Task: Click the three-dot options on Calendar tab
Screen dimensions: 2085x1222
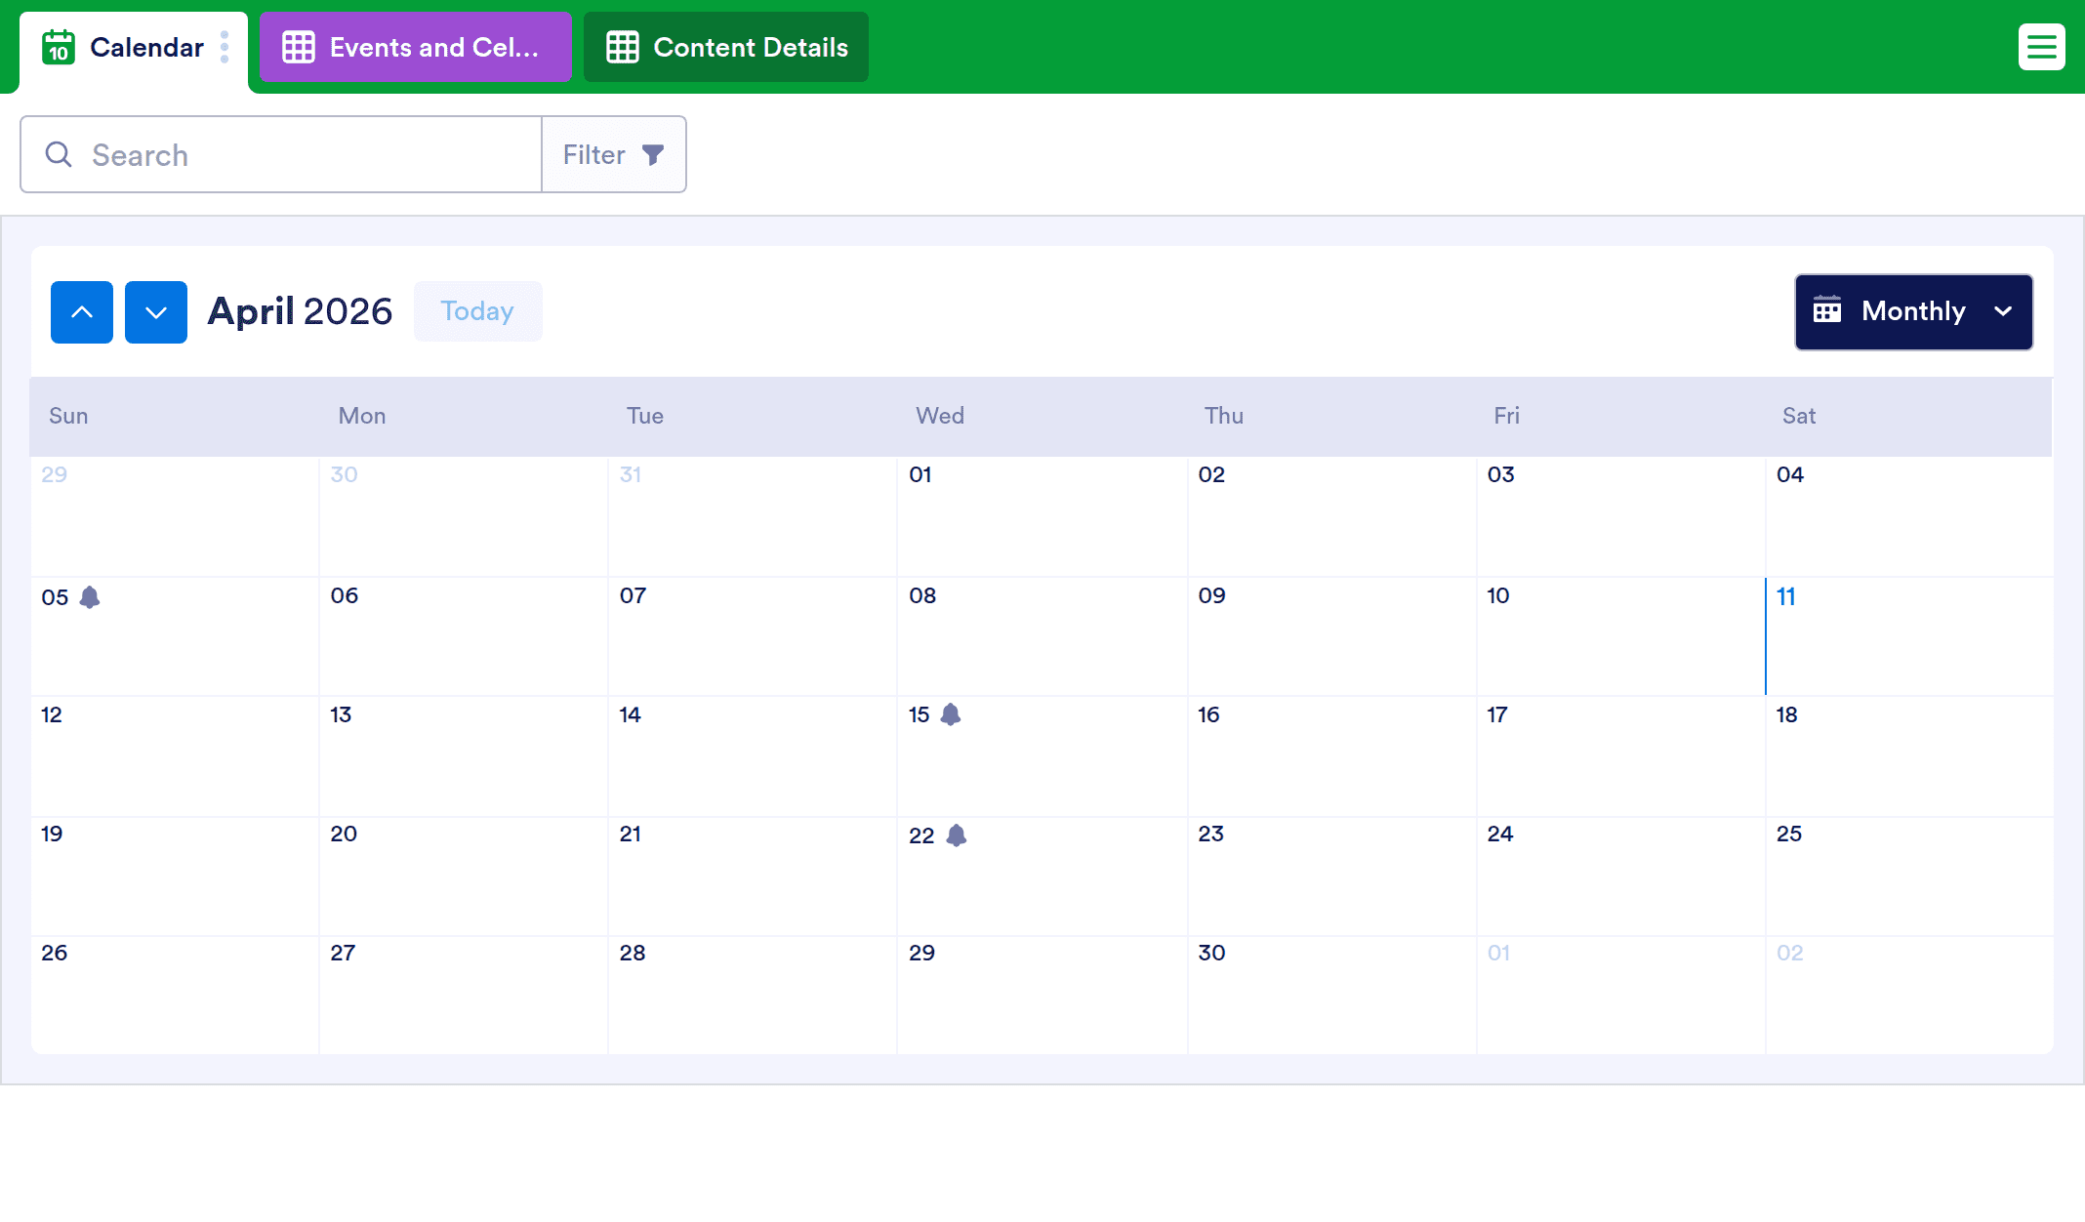Action: pyautogui.click(x=225, y=47)
